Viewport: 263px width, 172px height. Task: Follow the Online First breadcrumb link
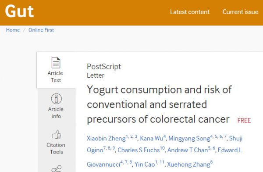point(41,30)
